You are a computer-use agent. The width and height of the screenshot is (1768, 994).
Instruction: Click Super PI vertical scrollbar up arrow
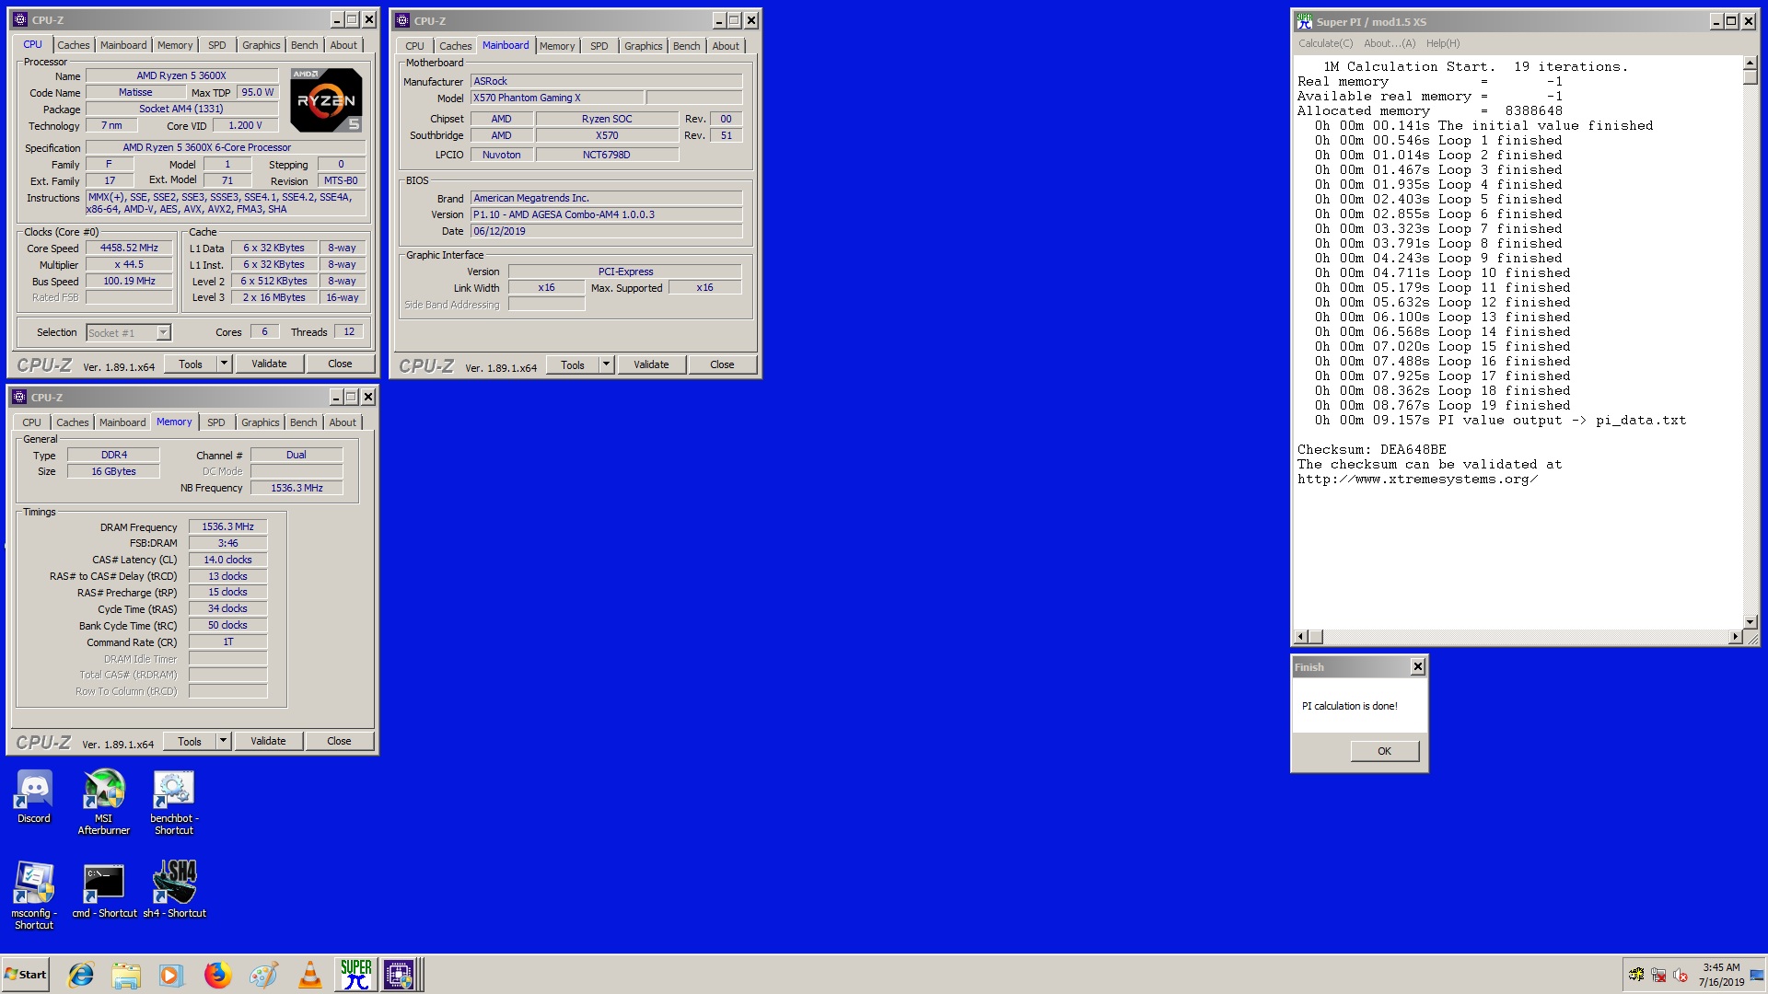1751,63
